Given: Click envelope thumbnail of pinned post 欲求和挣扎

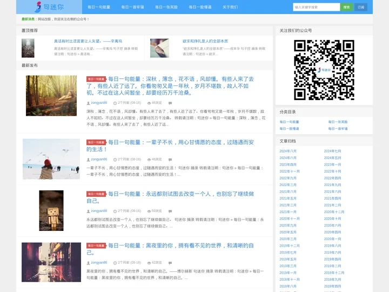Looking at the screenshot, I should coord(159,48).
